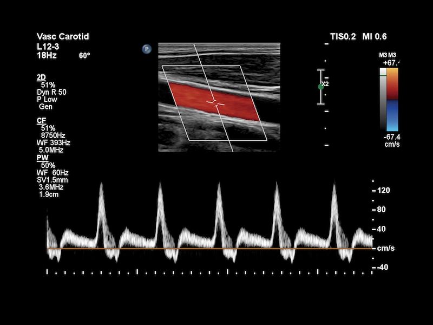The height and width of the screenshot is (325, 433).
Task: Click the P Low setting
Action: 47,99
